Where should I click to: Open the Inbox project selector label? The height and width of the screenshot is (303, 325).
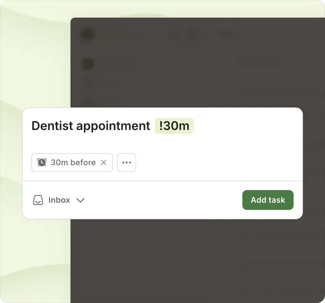tap(59, 200)
